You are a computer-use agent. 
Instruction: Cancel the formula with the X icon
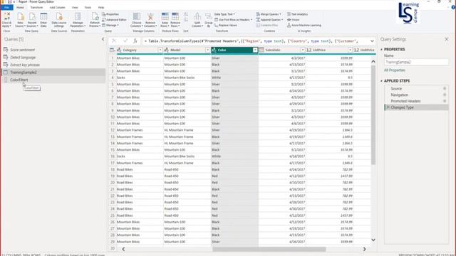114,41
